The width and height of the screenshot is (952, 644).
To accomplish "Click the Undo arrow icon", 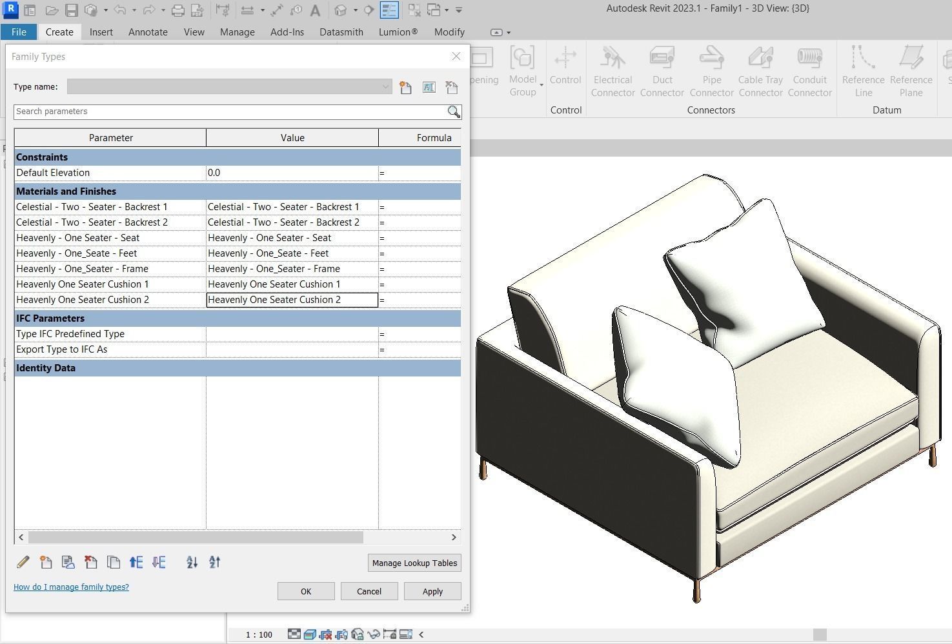I will click(120, 10).
